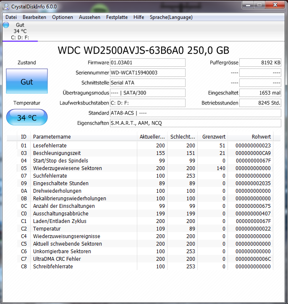Click the blue disk status circle icon
This screenshot has width=288, height=304.
[x=6, y=25]
